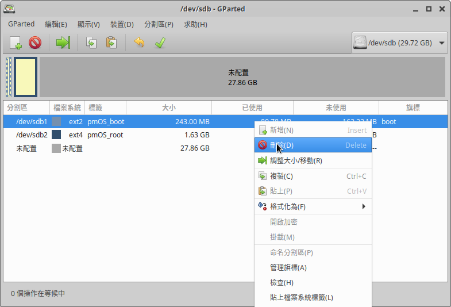The height and width of the screenshot is (307, 451).
Task: Click the Delete partition toolbar icon
Action: (35, 43)
